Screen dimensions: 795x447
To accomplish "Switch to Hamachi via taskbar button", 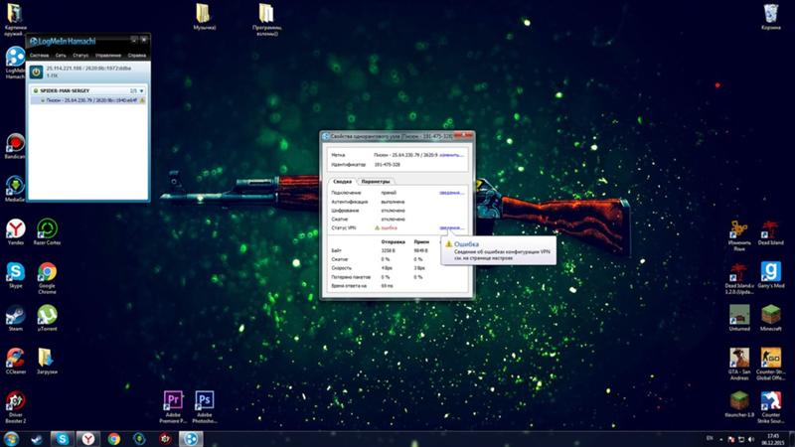I will [x=191, y=439].
